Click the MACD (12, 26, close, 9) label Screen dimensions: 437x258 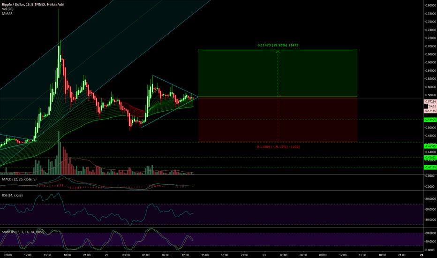[19, 179]
